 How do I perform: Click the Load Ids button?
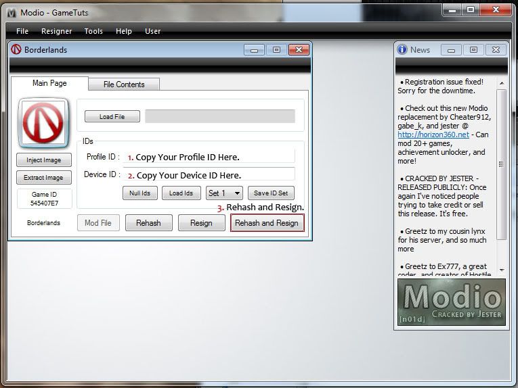tap(181, 193)
